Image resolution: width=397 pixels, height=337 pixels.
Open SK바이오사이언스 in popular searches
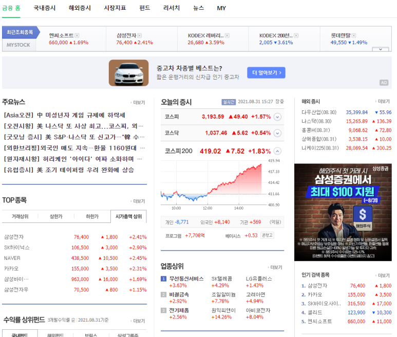click(x=325, y=304)
